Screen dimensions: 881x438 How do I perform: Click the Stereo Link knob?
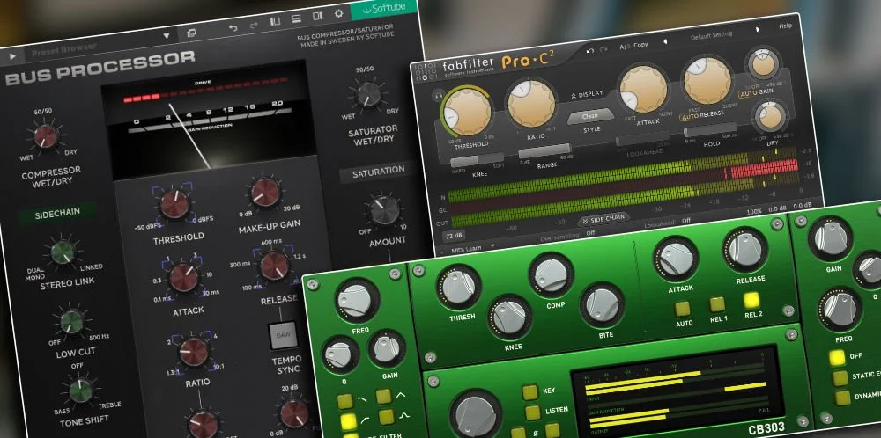tap(63, 252)
